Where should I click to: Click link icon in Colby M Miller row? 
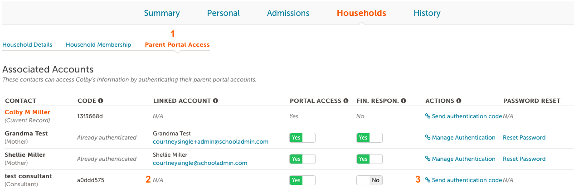coord(428,116)
